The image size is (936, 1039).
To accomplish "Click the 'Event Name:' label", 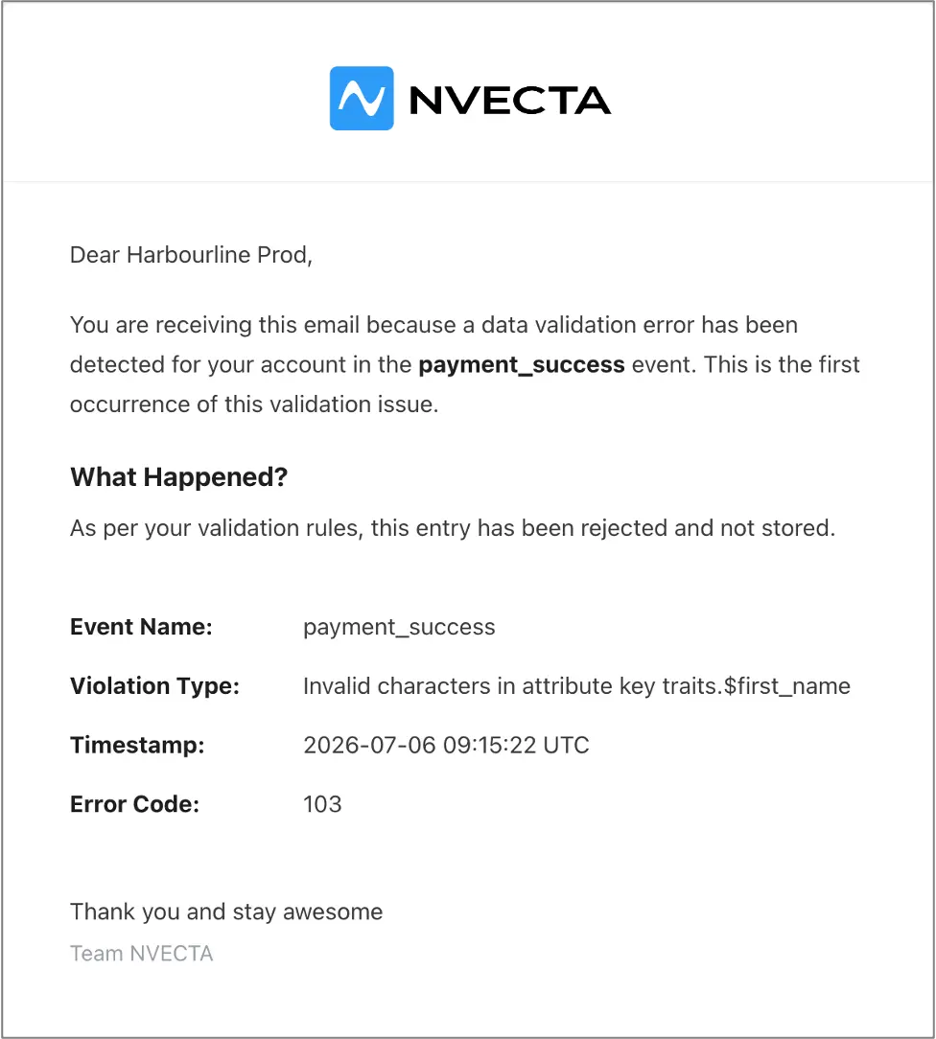I will pos(141,627).
